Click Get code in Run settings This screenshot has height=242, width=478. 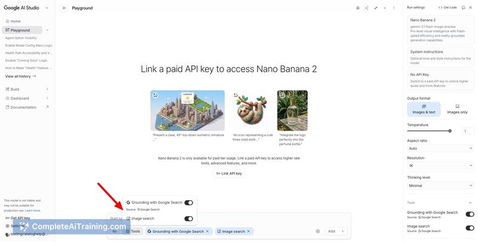(448, 7)
